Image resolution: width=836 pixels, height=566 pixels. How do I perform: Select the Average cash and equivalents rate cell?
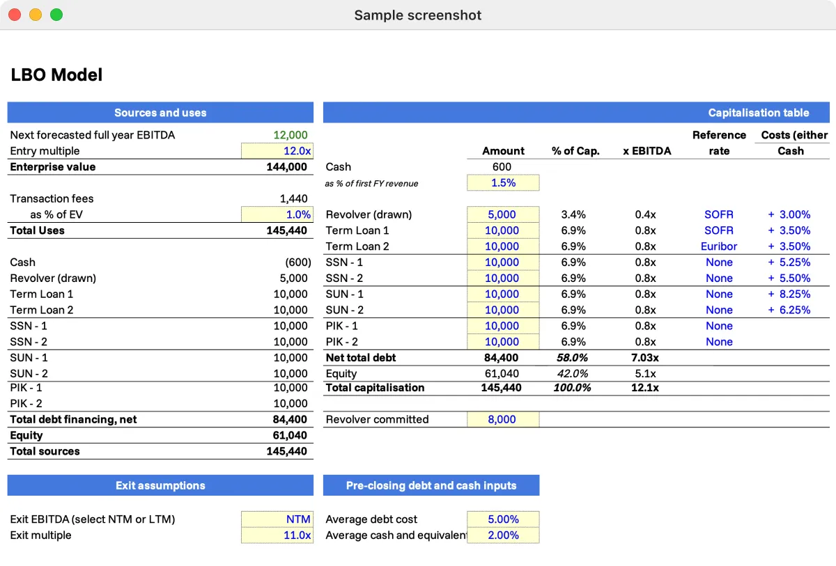(503, 535)
